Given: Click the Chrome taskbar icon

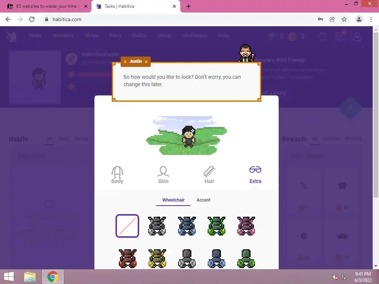Looking at the screenshot, I should (x=53, y=277).
